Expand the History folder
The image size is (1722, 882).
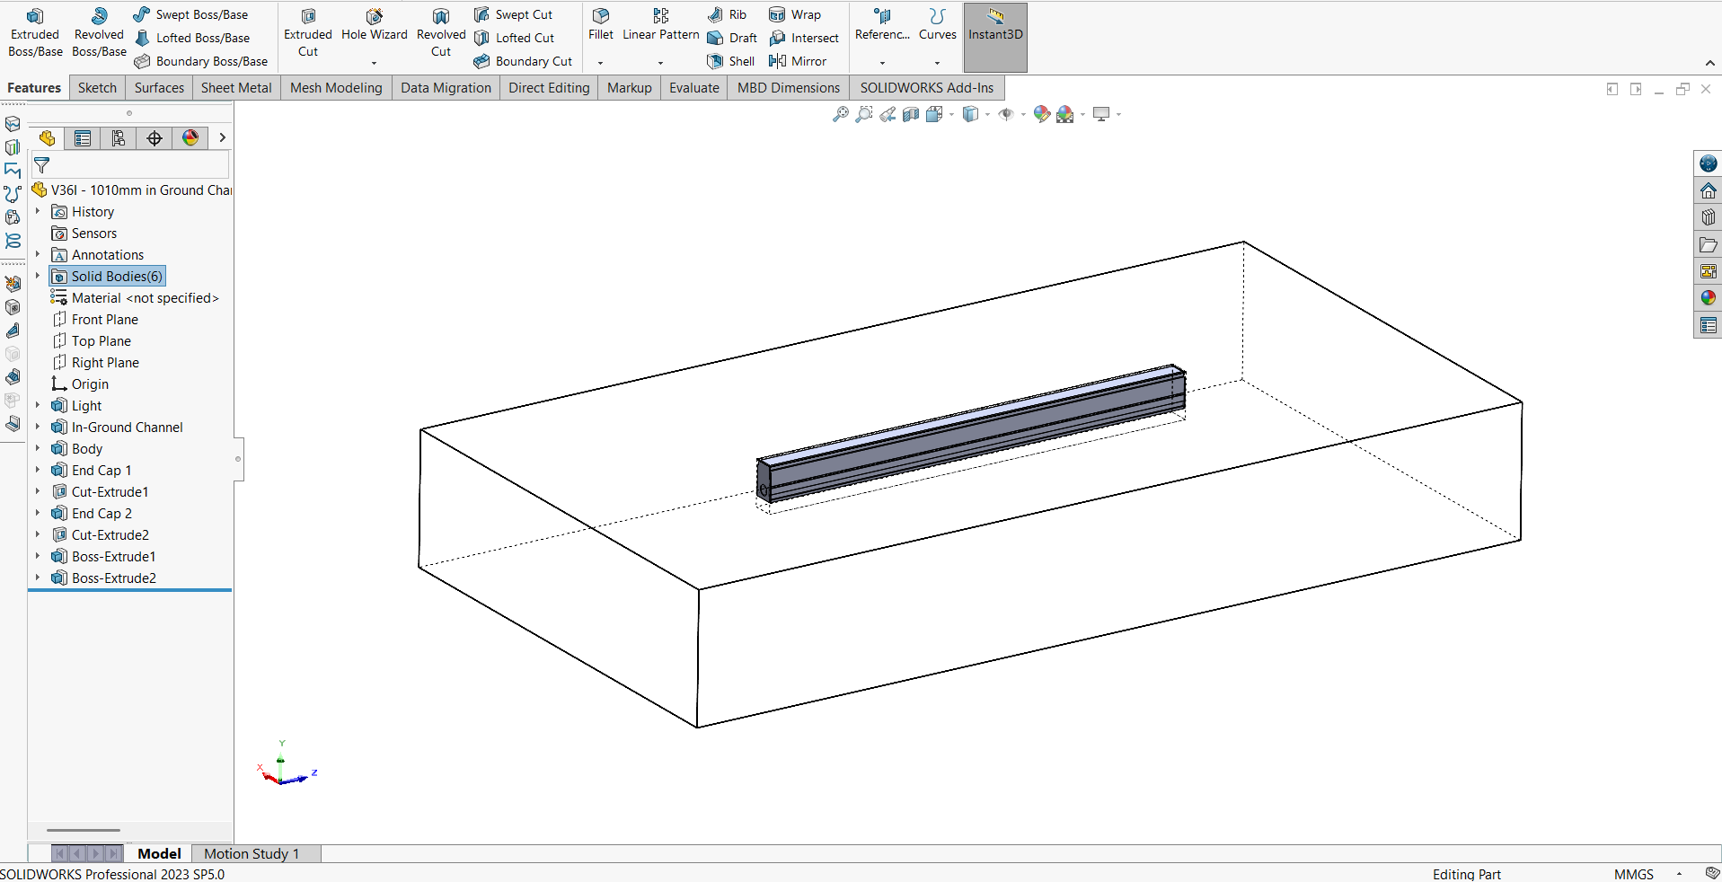pyautogui.click(x=38, y=211)
